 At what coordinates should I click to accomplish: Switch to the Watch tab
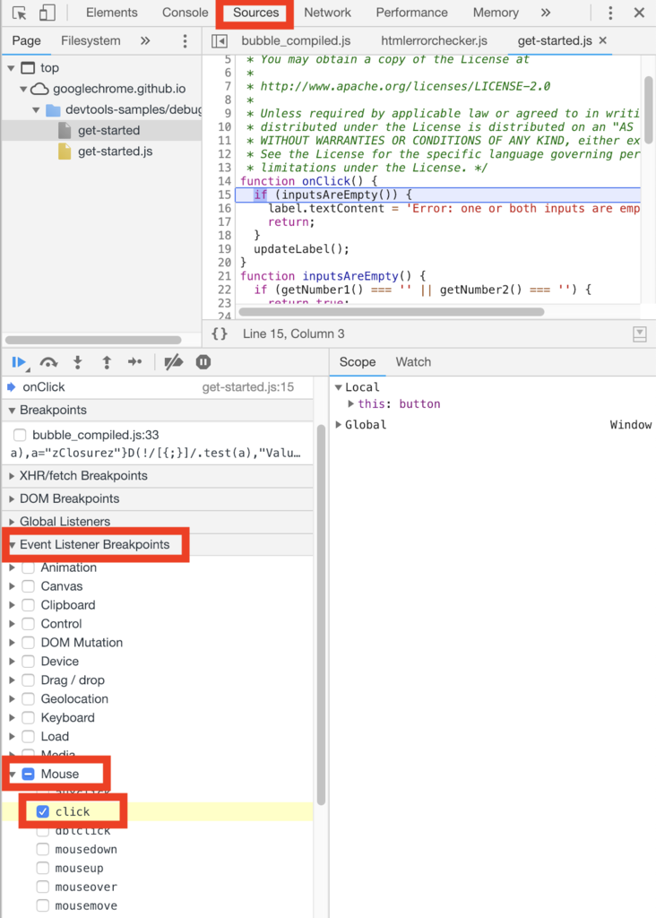point(413,362)
